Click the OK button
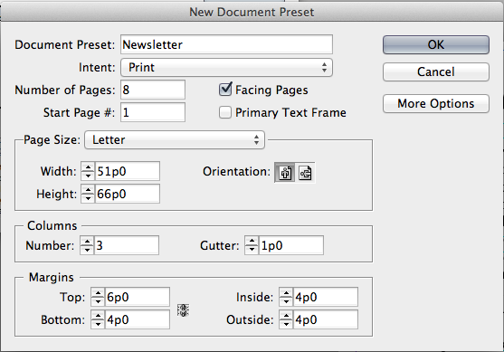Image resolution: width=504 pixels, height=352 pixels. (436, 44)
